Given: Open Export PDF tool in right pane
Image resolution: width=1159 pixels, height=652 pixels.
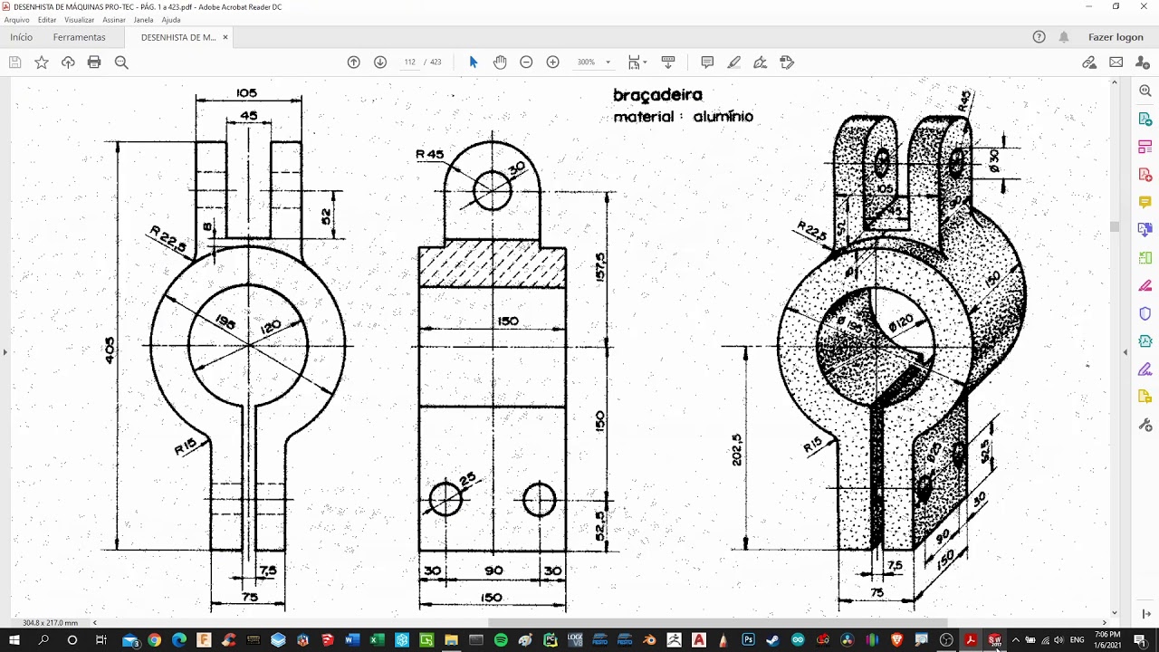Looking at the screenshot, I should pyautogui.click(x=1145, y=120).
